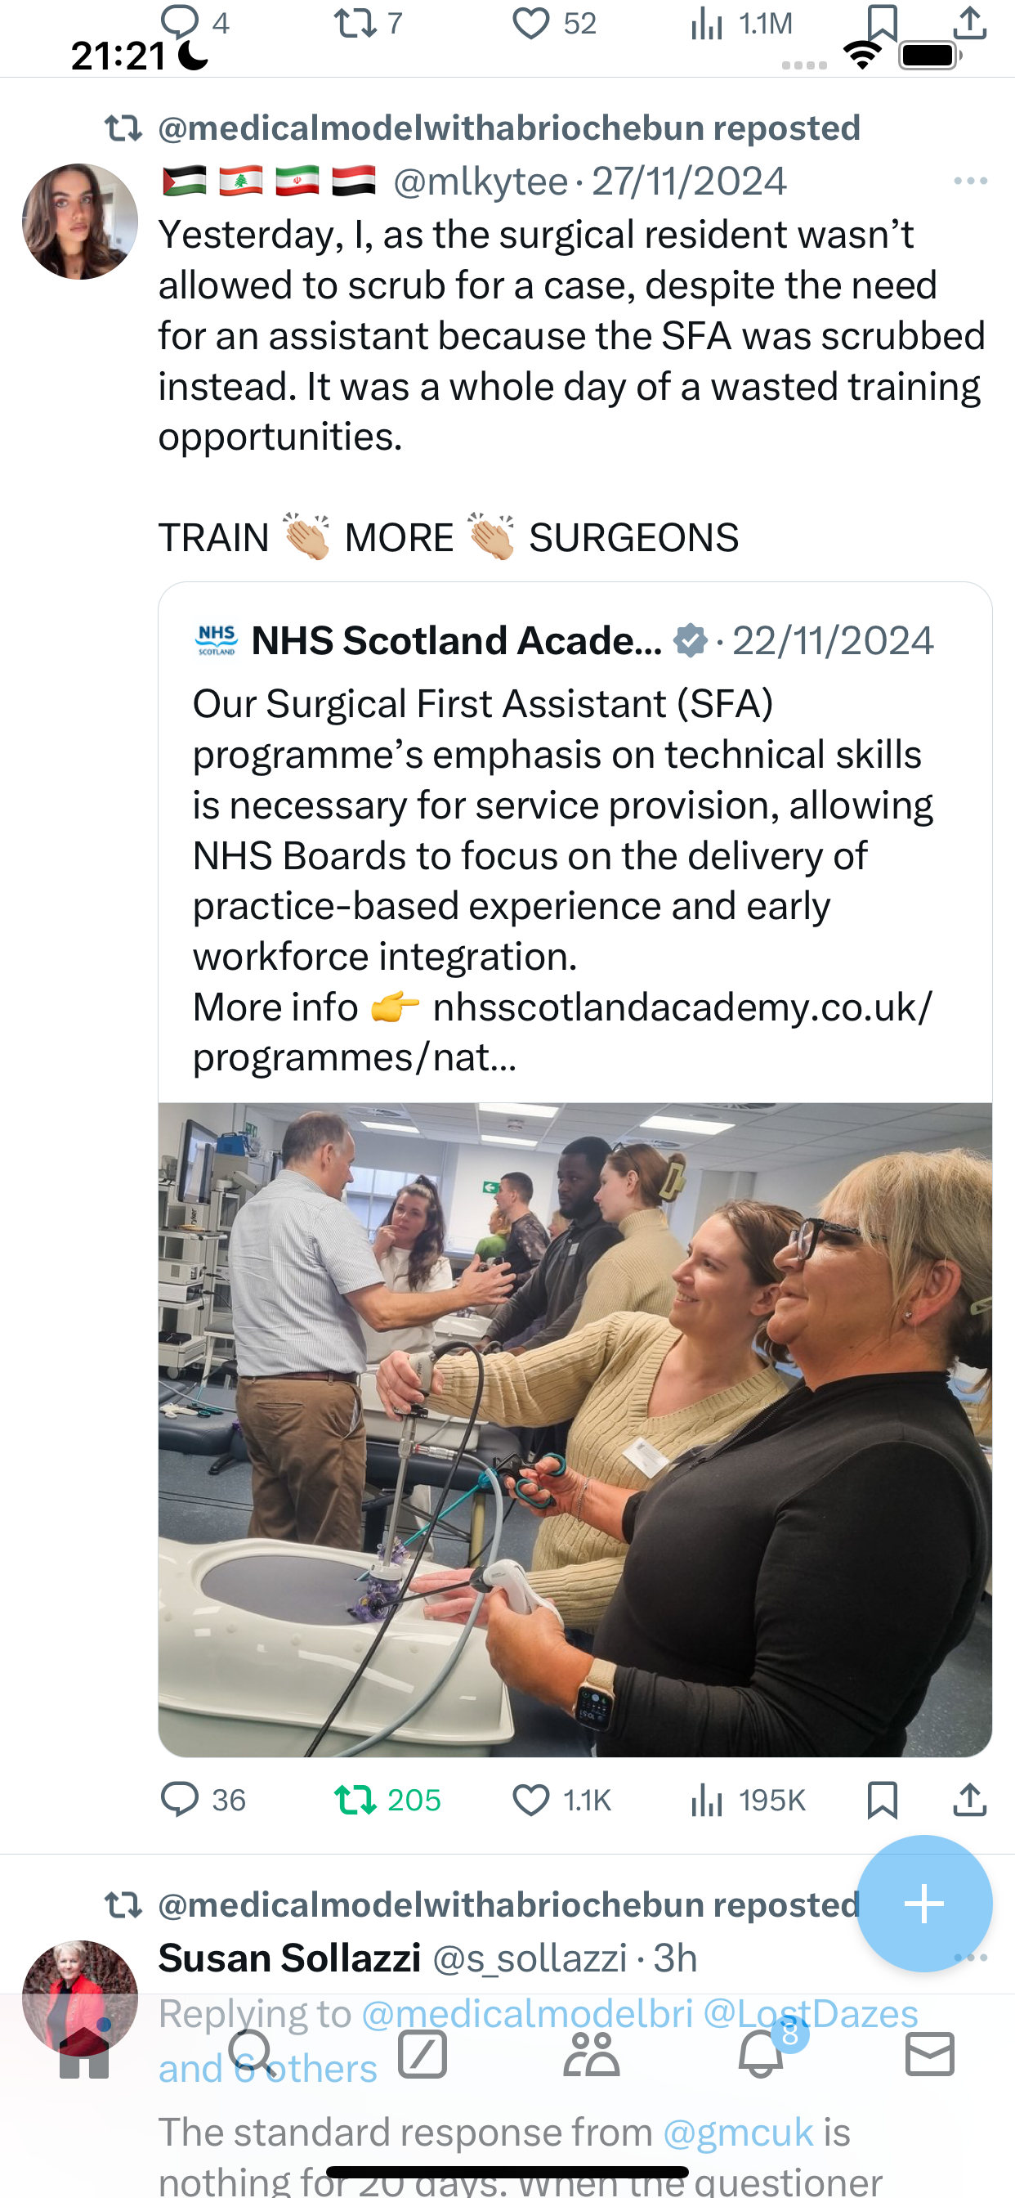Reply to @mlkytee's surgical resident post

click(x=203, y=1801)
